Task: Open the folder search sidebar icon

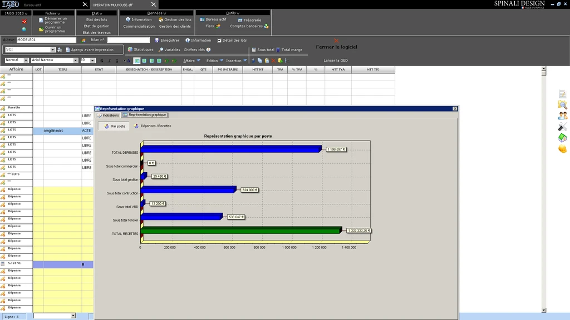Action: (x=562, y=104)
